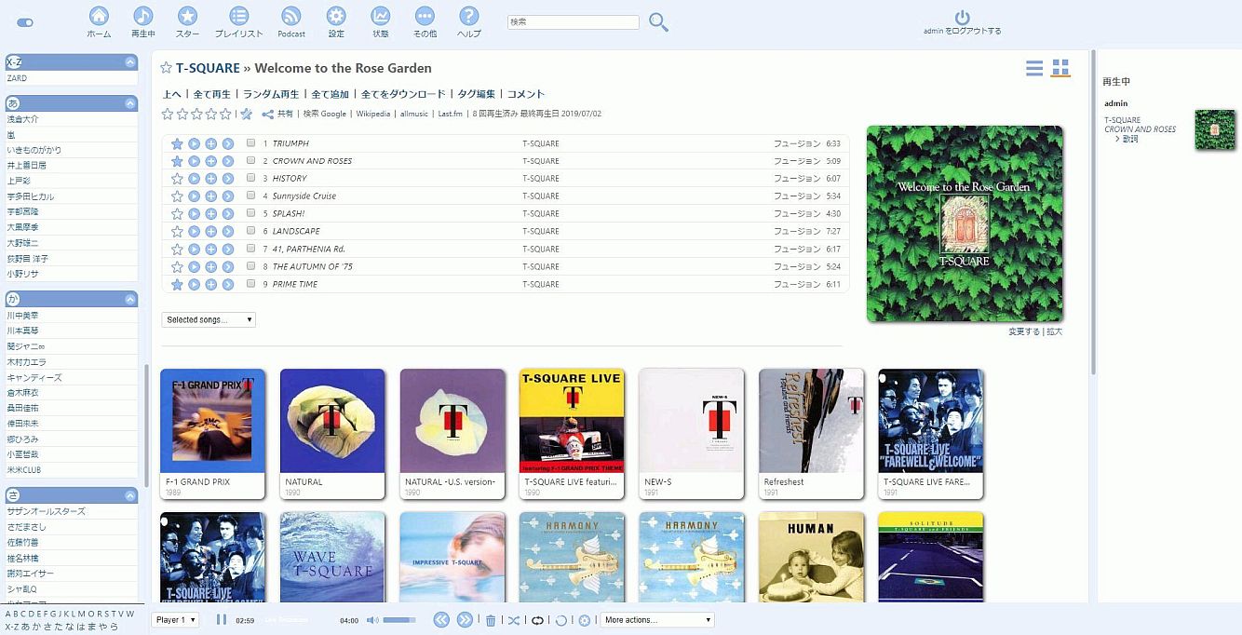Collapse the さ artist section
1242x635 pixels.
(x=130, y=495)
